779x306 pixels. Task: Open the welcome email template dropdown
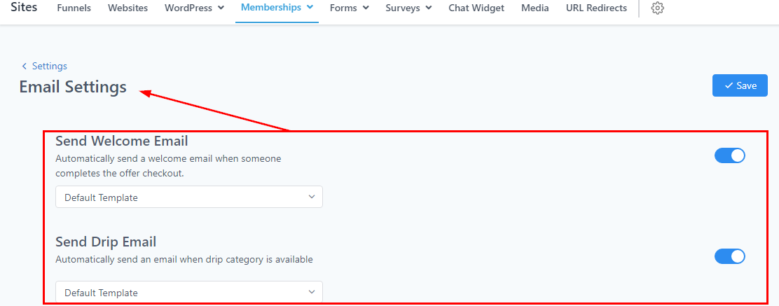(188, 197)
